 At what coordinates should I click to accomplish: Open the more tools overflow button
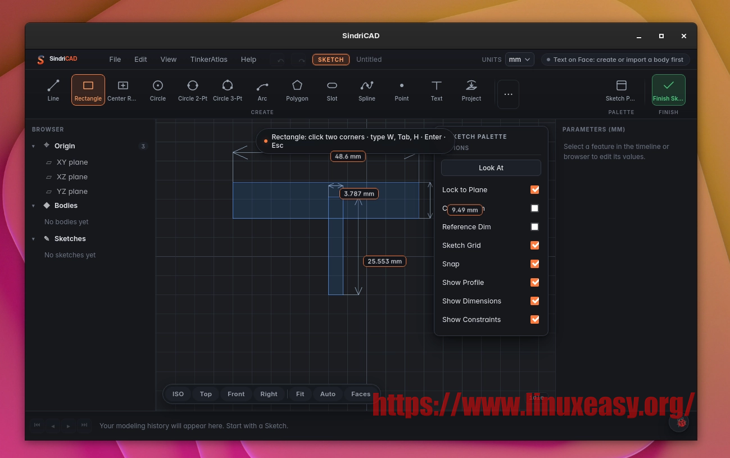pos(508,94)
